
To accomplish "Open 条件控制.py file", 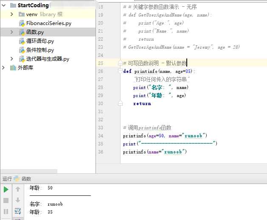I will [x=40, y=50].
